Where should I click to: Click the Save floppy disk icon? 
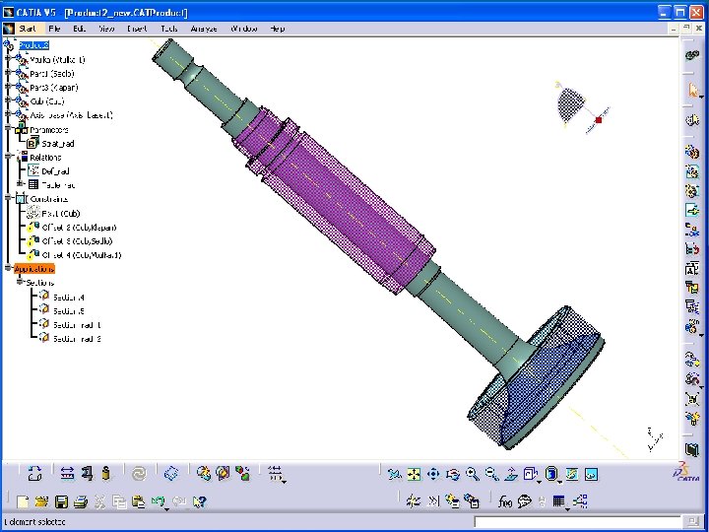pyautogui.click(x=61, y=501)
